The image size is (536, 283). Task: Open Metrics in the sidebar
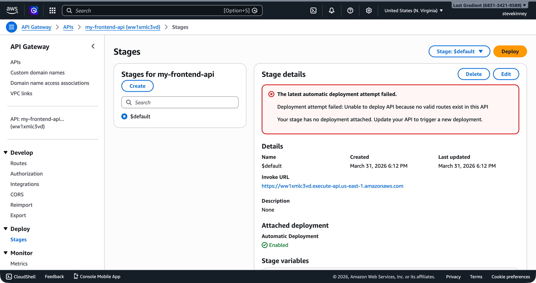pos(19,264)
